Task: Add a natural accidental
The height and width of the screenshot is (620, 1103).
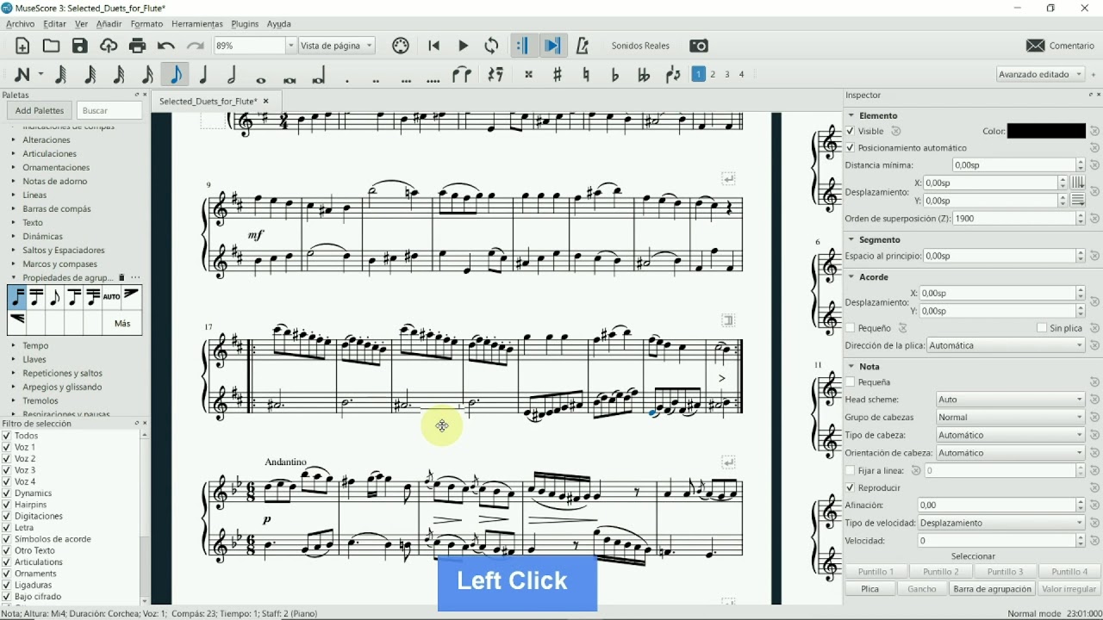Action: [x=586, y=75]
